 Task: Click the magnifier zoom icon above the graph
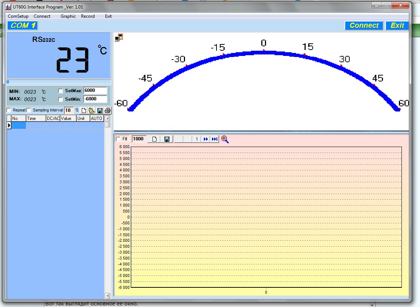click(x=225, y=139)
